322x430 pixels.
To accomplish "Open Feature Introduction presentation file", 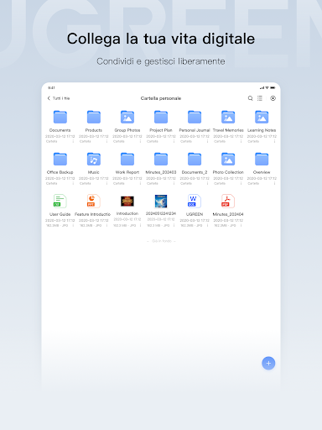I will [93, 202].
